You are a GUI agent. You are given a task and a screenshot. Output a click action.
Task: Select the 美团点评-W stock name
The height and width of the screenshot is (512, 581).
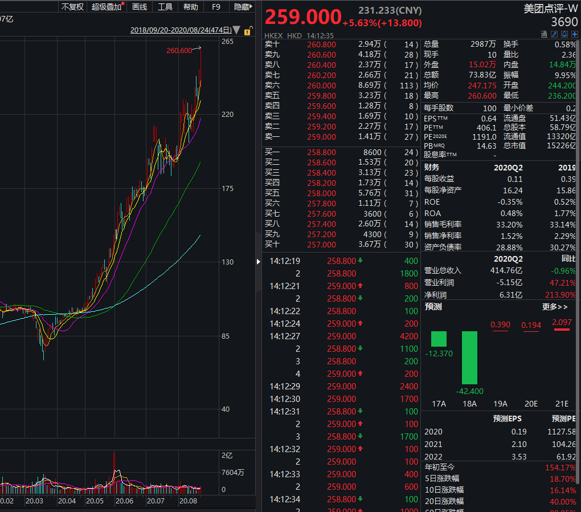coord(550,9)
